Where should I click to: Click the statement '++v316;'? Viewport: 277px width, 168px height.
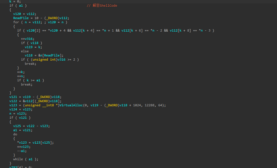click(28, 39)
